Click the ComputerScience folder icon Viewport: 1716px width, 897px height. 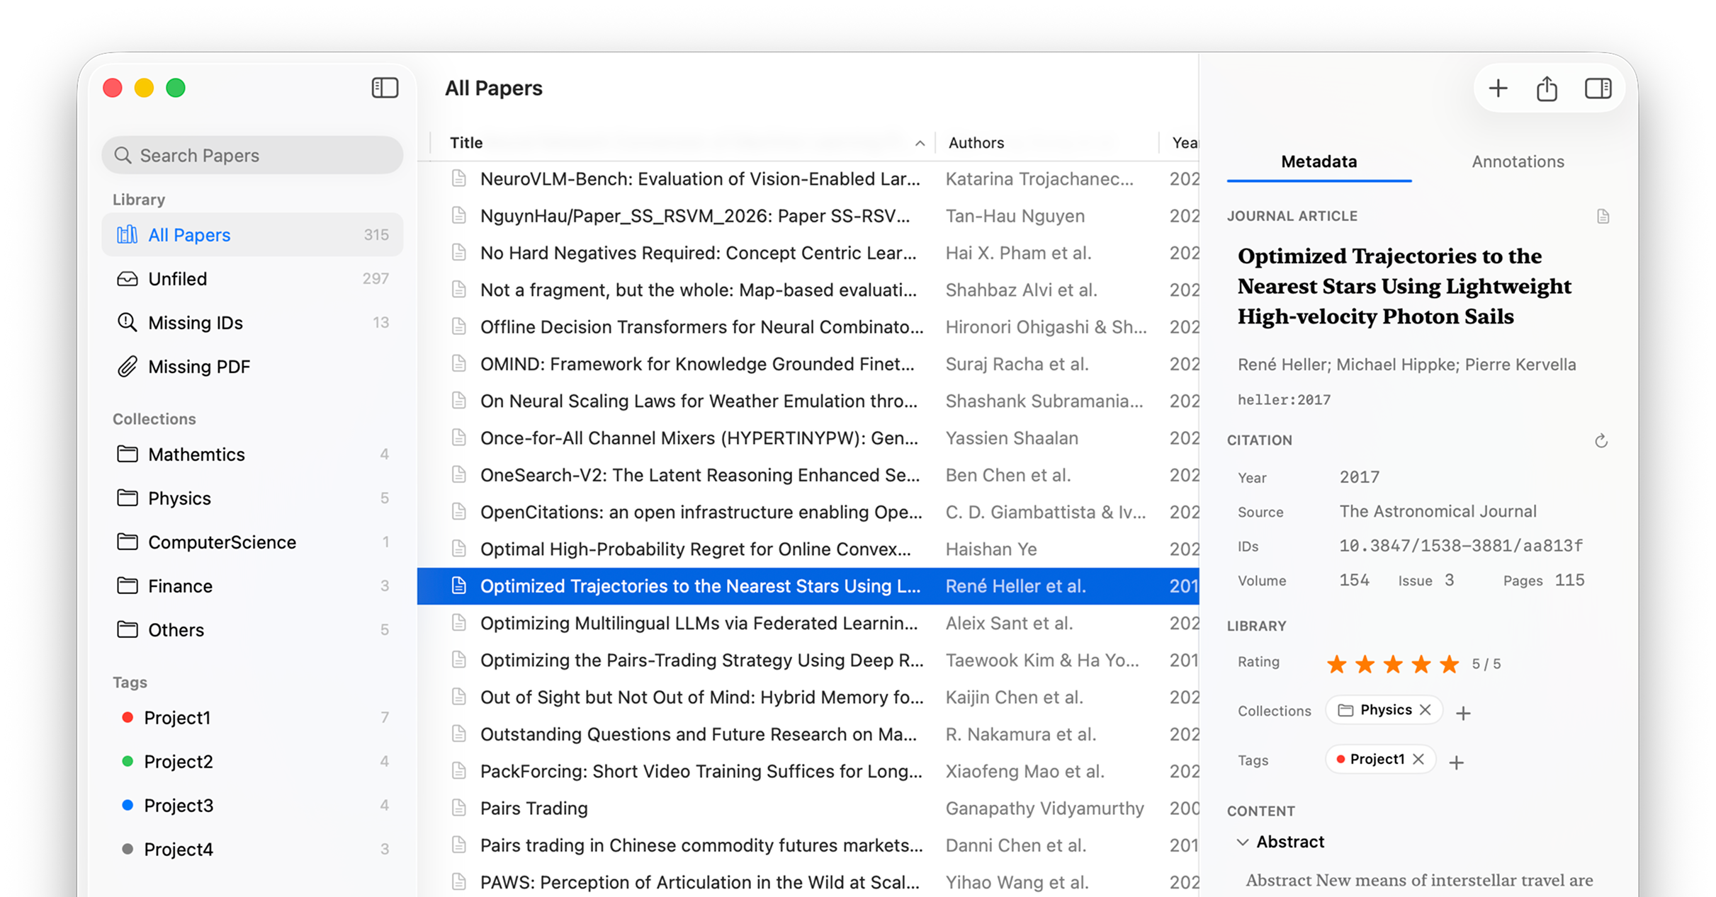pos(127,542)
